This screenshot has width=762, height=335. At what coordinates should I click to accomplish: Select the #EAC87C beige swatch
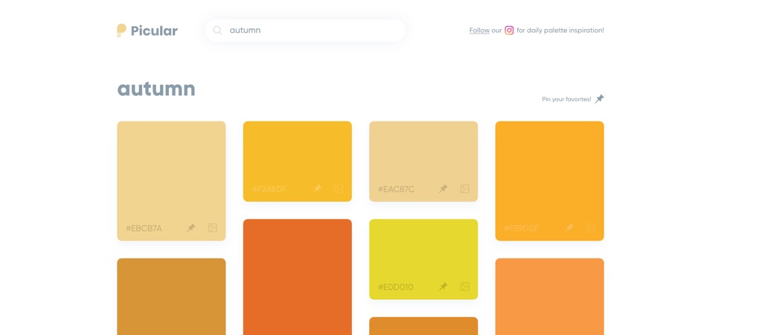click(423, 153)
